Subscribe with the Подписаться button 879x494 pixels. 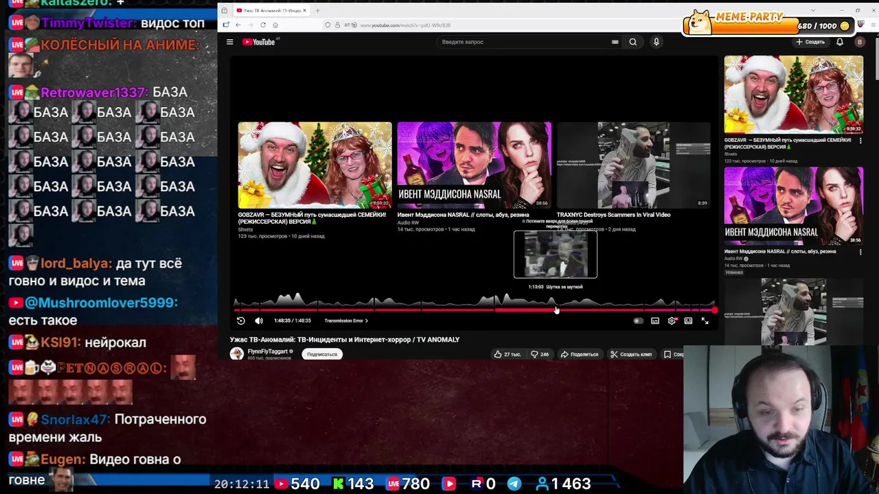coord(322,354)
